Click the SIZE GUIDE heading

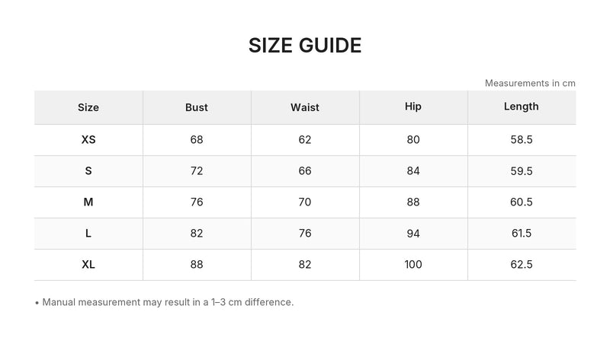tap(305, 46)
